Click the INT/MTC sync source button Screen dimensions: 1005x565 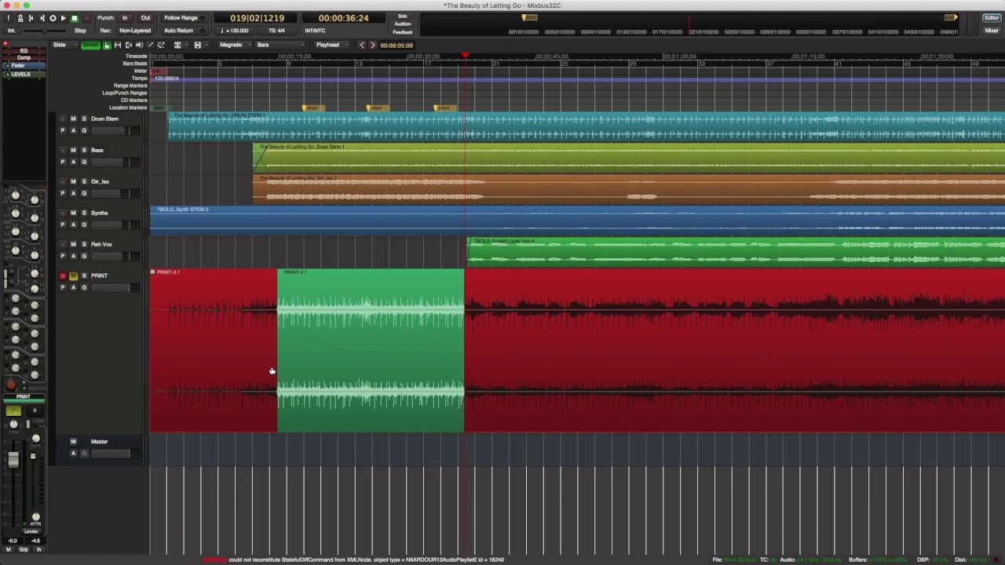pyautogui.click(x=315, y=31)
